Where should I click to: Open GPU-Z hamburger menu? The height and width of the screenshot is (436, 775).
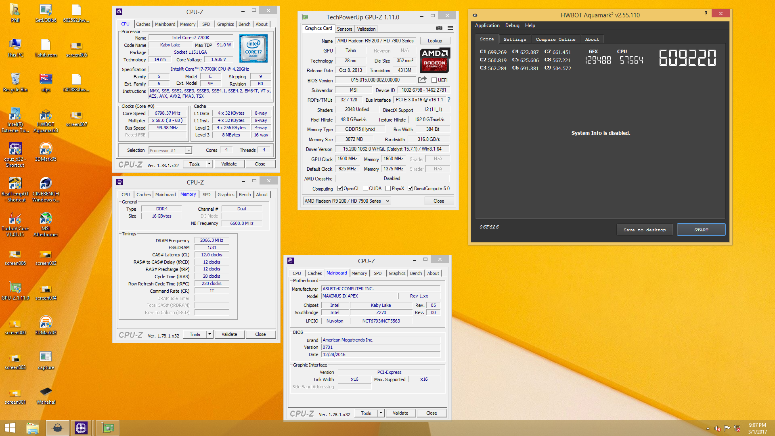pyautogui.click(x=450, y=28)
